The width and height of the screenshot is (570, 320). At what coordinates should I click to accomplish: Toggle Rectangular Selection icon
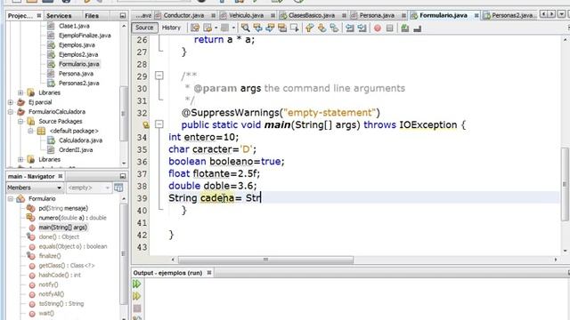(294, 28)
